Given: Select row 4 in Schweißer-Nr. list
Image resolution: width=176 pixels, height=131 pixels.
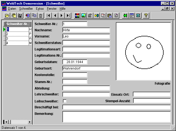Looking at the screenshot, I should click(17, 43).
